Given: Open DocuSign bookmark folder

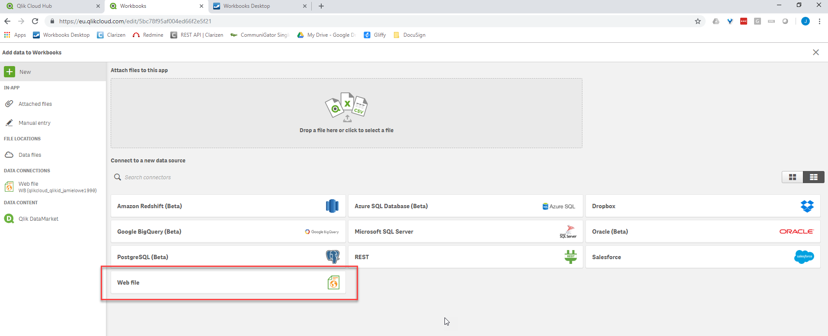Looking at the screenshot, I should tap(409, 35).
